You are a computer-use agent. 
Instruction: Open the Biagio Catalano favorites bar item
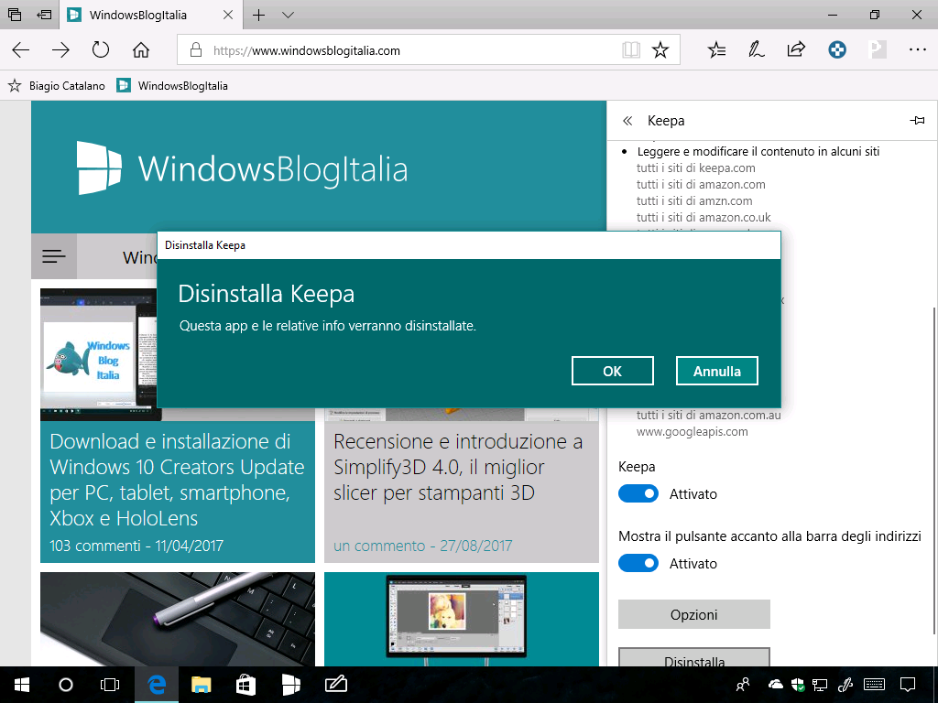tap(56, 86)
